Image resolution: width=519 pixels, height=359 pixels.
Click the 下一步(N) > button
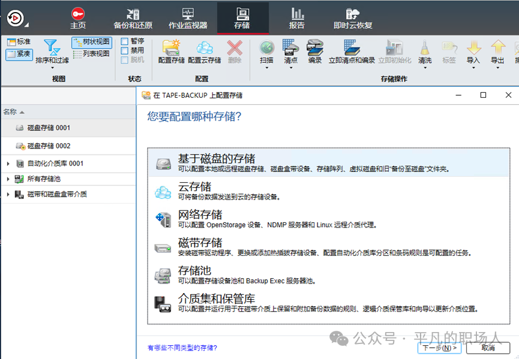(439, 348)
